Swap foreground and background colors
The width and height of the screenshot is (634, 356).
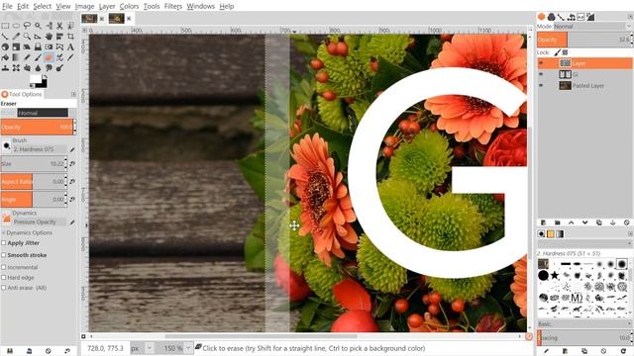click(45, 76)
